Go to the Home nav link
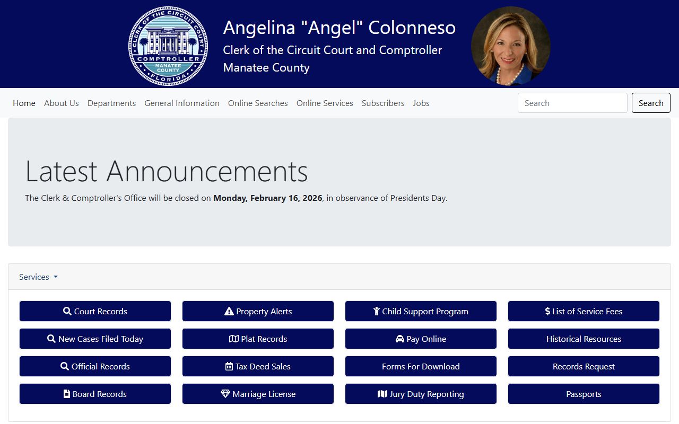 24,103
